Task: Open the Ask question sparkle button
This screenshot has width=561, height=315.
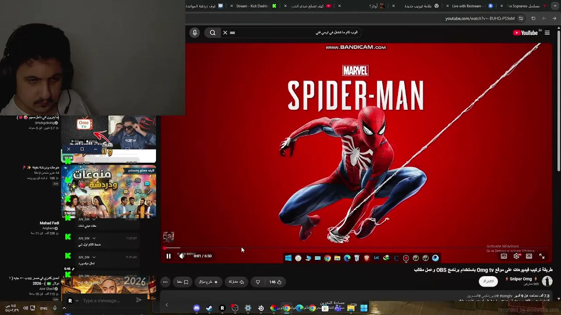Action: coord(208,282)
